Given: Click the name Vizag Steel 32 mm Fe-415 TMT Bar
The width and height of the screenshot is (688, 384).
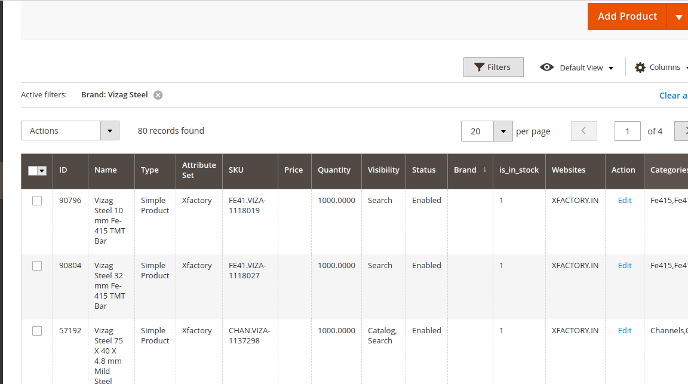Looking at the screenshot, I should [x=110, y=285].
